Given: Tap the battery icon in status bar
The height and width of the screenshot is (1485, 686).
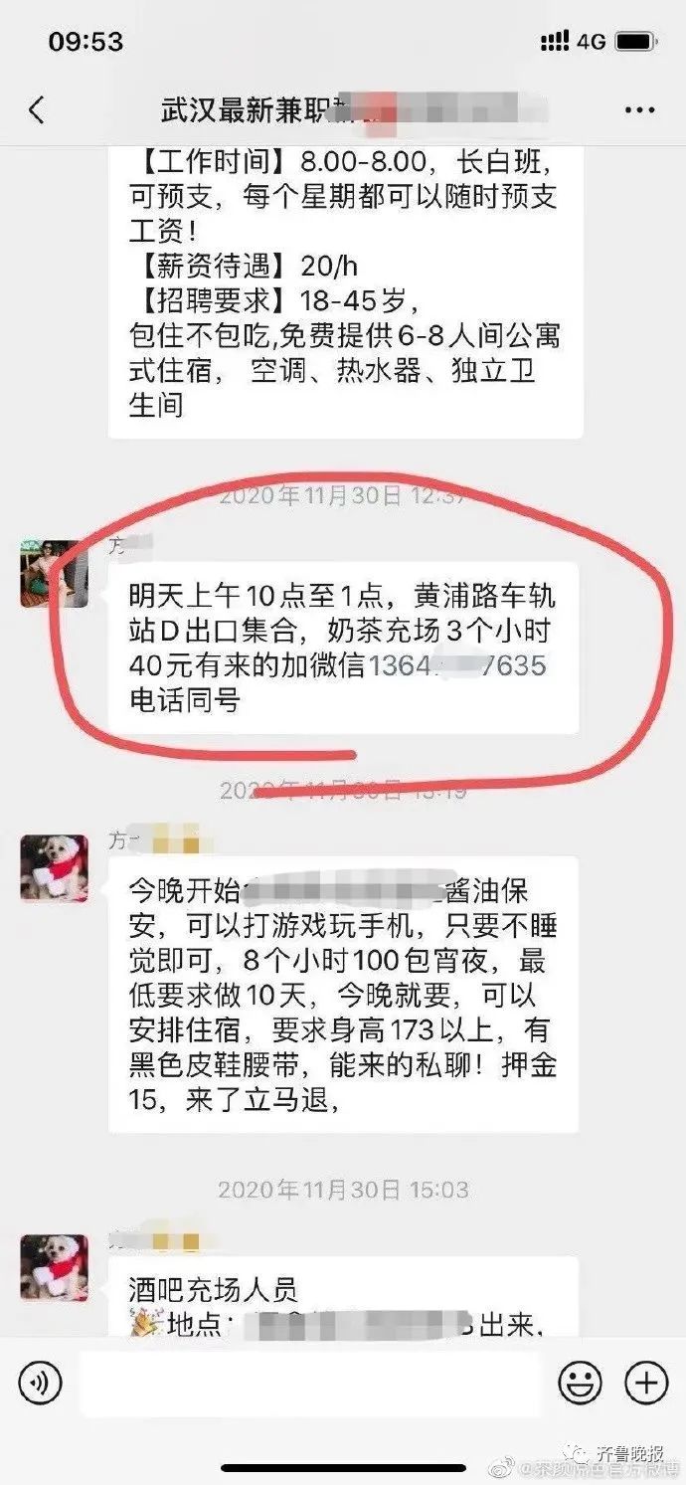Looking at the screenshot, I should [634, 42].
